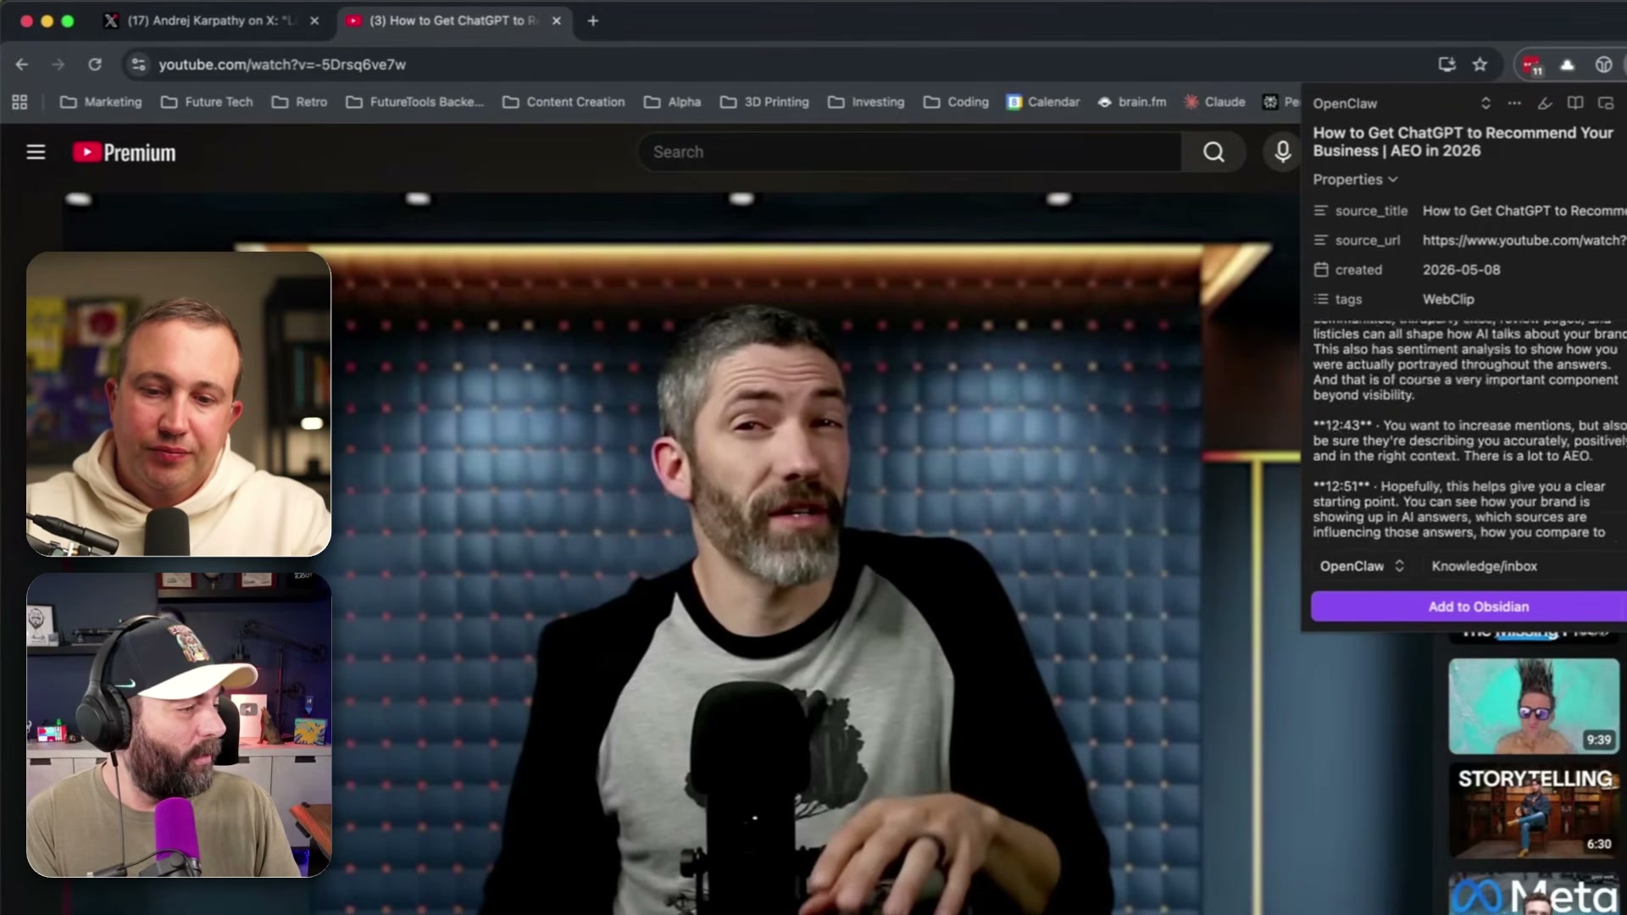Image resolution: width=1627 pixels, height=915 pixels.
Task: Close the YouTube ChatGPT tab
Action: tap(557, 20)
